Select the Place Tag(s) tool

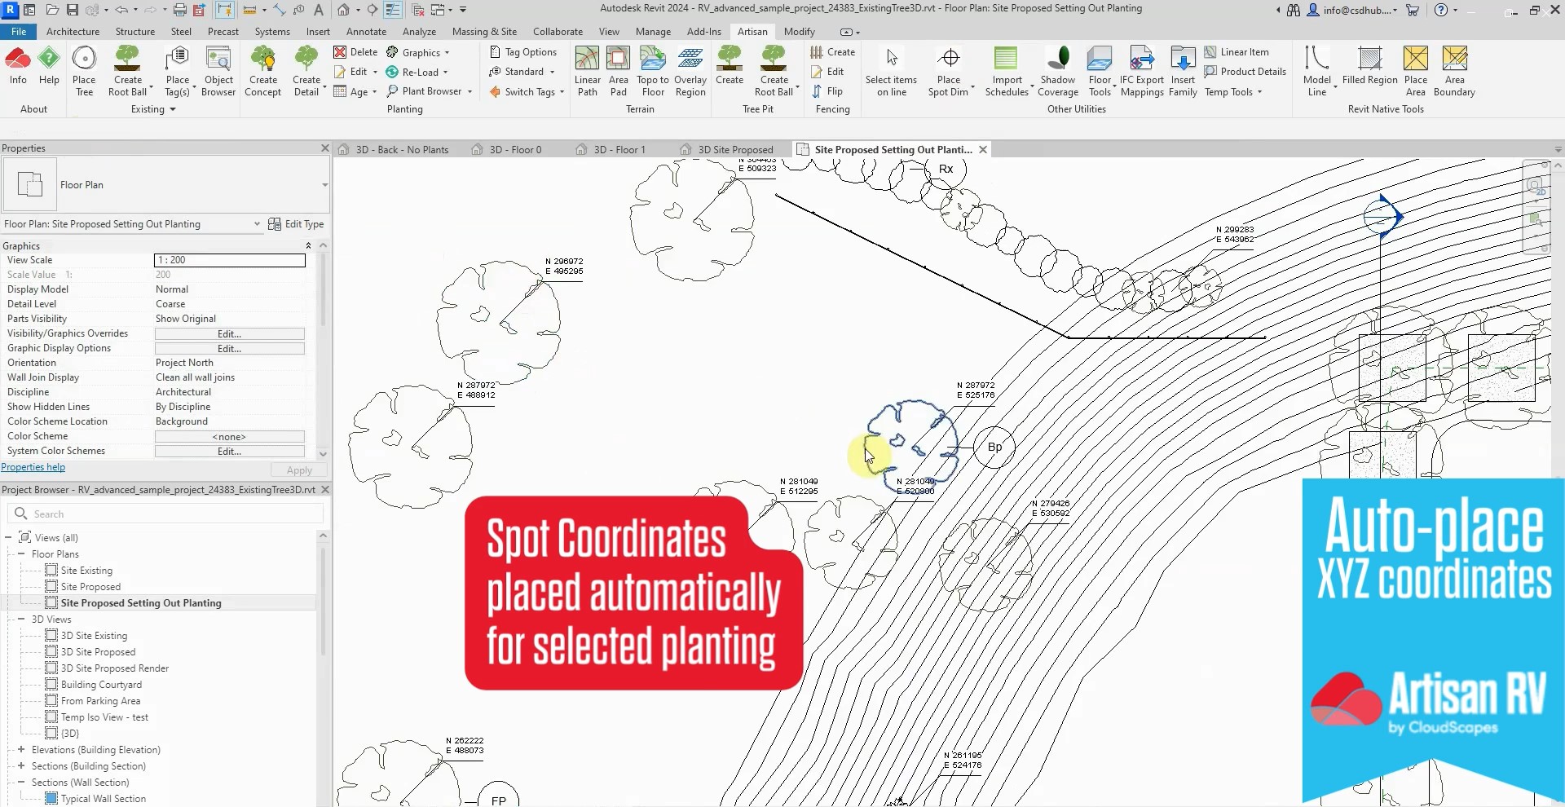[x=177, y=72]
